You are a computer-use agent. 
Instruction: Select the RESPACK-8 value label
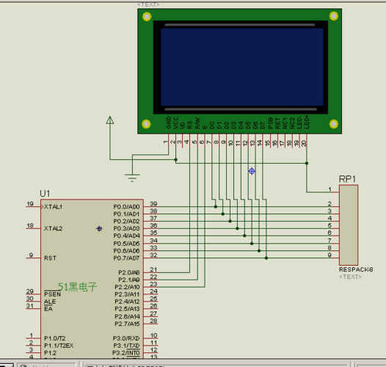click(356, 269)
